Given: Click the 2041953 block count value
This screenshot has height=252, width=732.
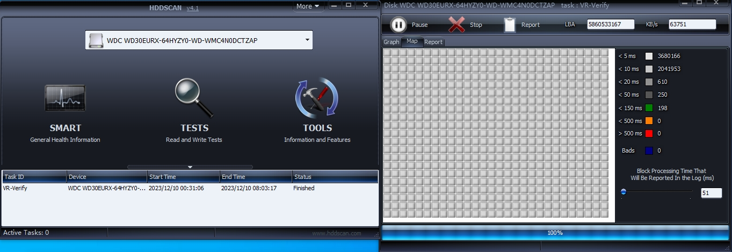Looking at the screenshot, I should (x=669, y=69).
